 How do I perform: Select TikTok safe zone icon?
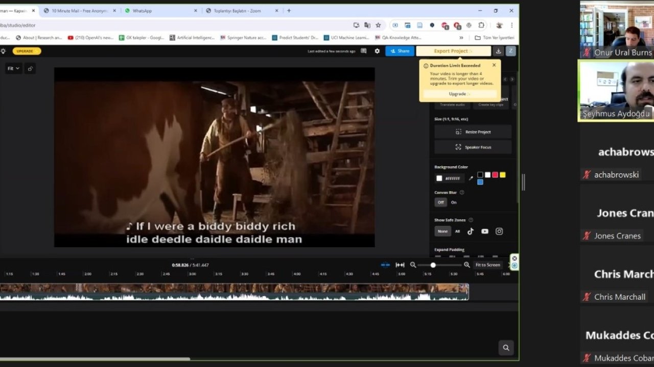click(471, 231)
